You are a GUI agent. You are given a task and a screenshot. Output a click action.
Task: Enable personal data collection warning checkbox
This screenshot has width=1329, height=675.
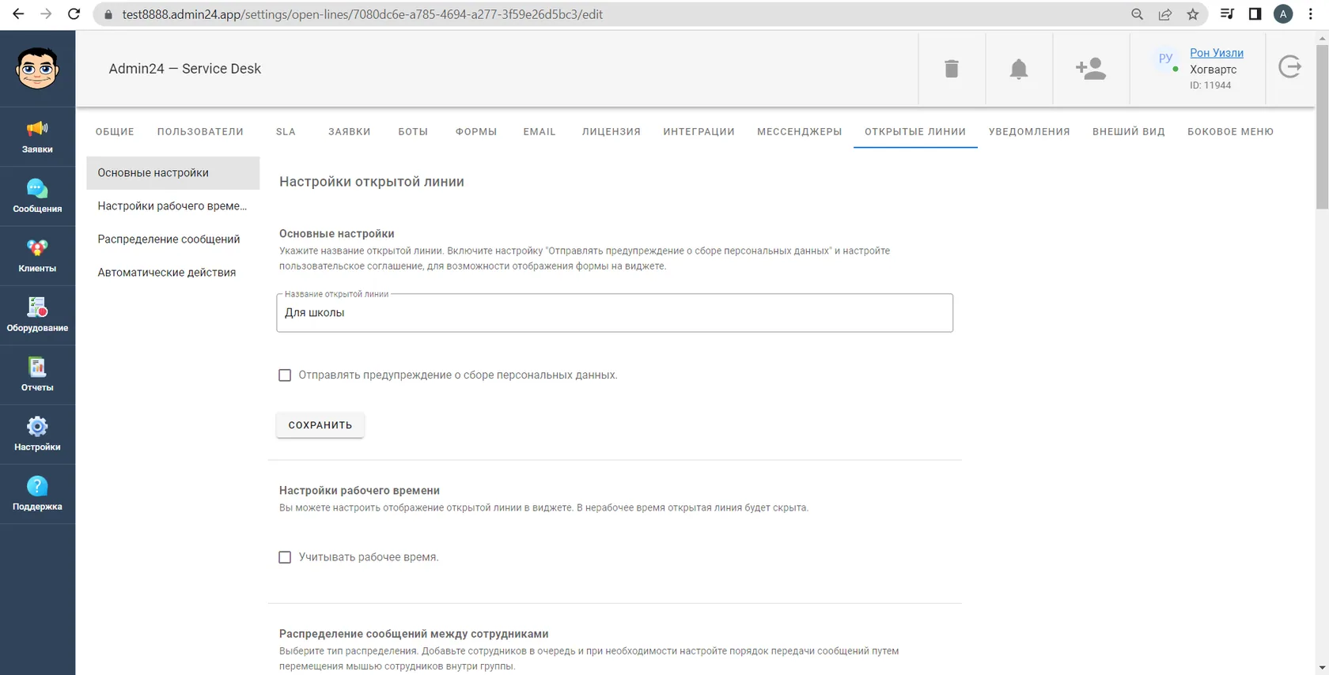285,375
